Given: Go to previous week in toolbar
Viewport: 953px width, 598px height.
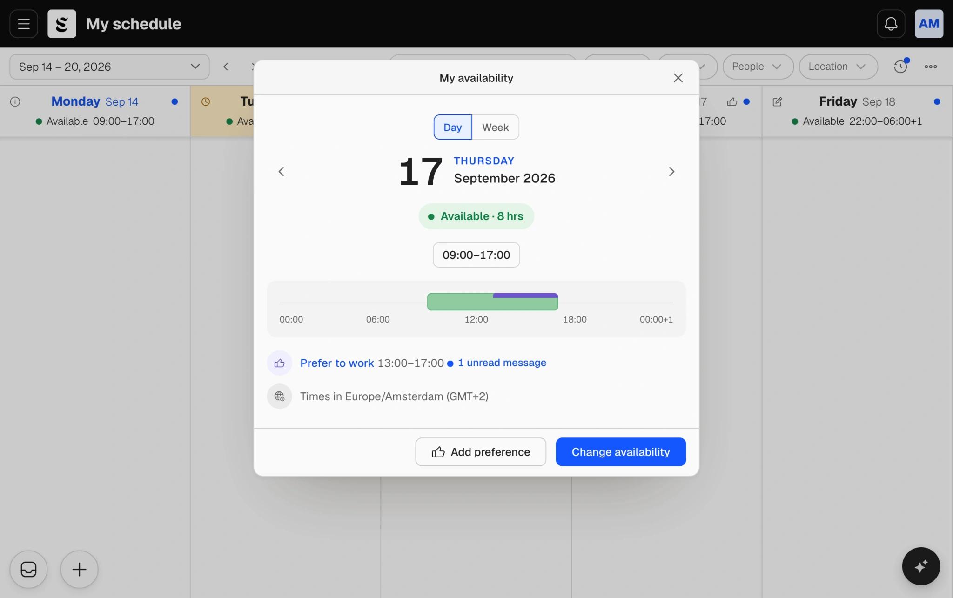Looking at the screenshot, I should click(226, 67).
